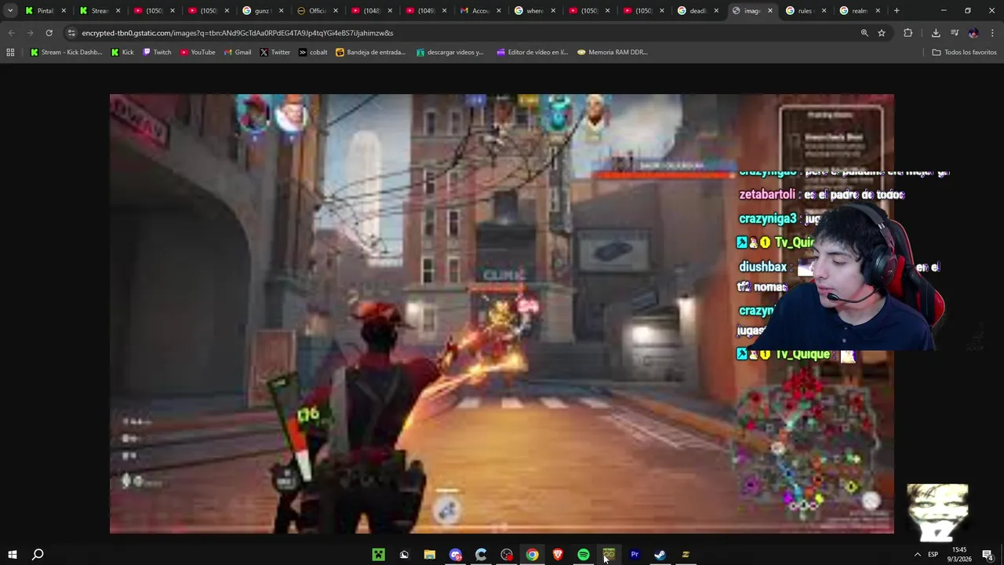Screen dimensions: 1004x565
Task: Go back to previous page
Action: 12,33
